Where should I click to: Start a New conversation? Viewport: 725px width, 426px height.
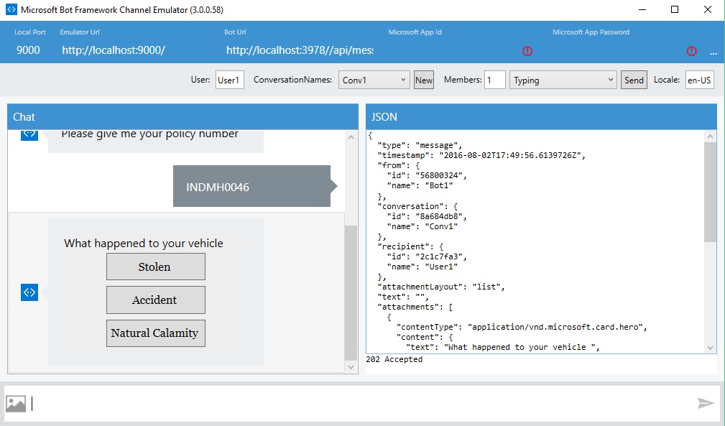pyautogui.click(x=423, y=80)
